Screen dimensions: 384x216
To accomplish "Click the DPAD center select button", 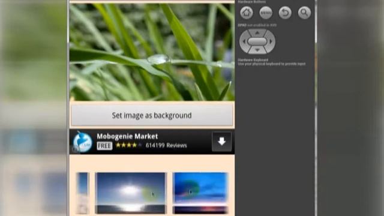I will (x=257, y=41).
